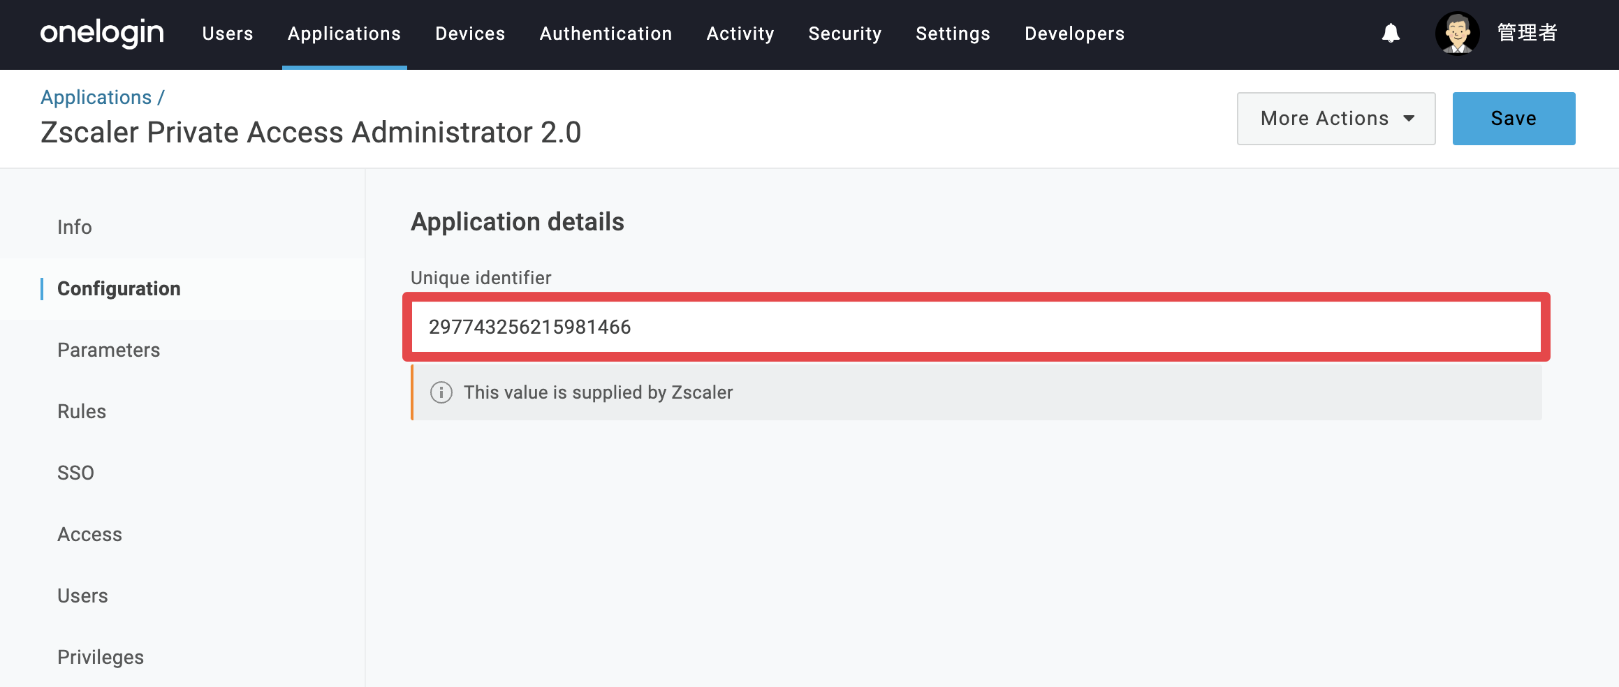Screen dimensions: 1619x687
Task: Switch to the Parameters sidebar tab
Action: 109,350
